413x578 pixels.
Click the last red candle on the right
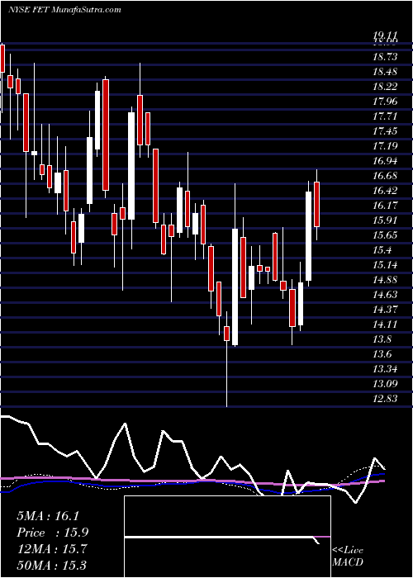coord(316,204)
